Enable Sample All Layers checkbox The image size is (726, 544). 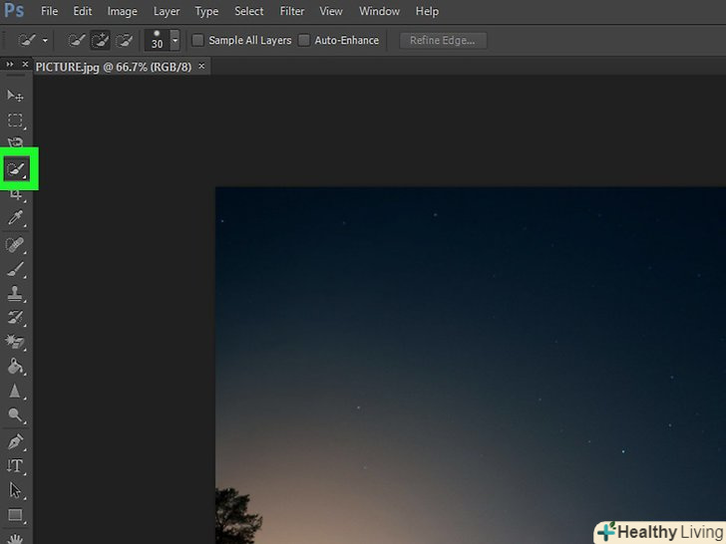coord(197,41)
